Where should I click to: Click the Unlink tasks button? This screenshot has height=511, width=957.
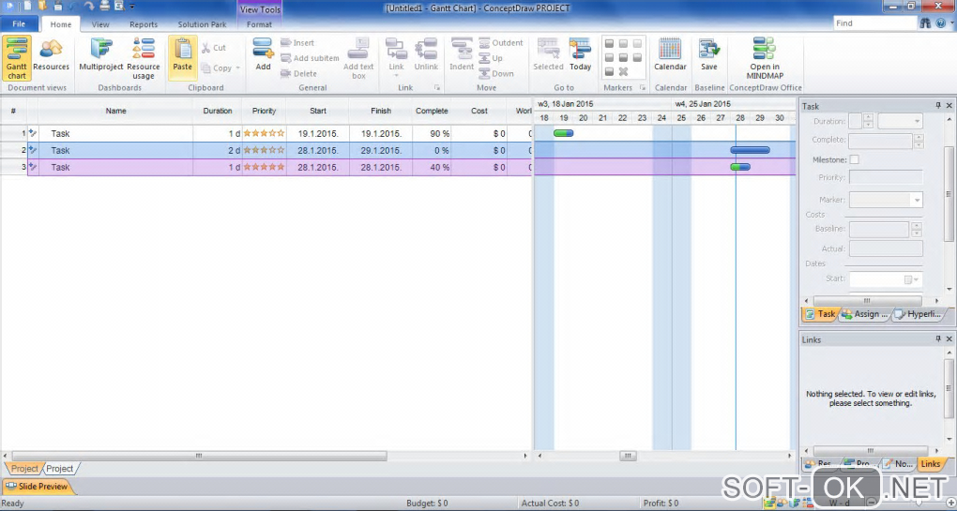(426, 55)
